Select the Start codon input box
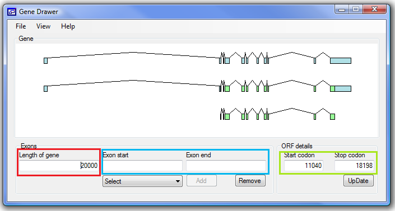Viewport: 395px width, 211px height. point(304,166)
